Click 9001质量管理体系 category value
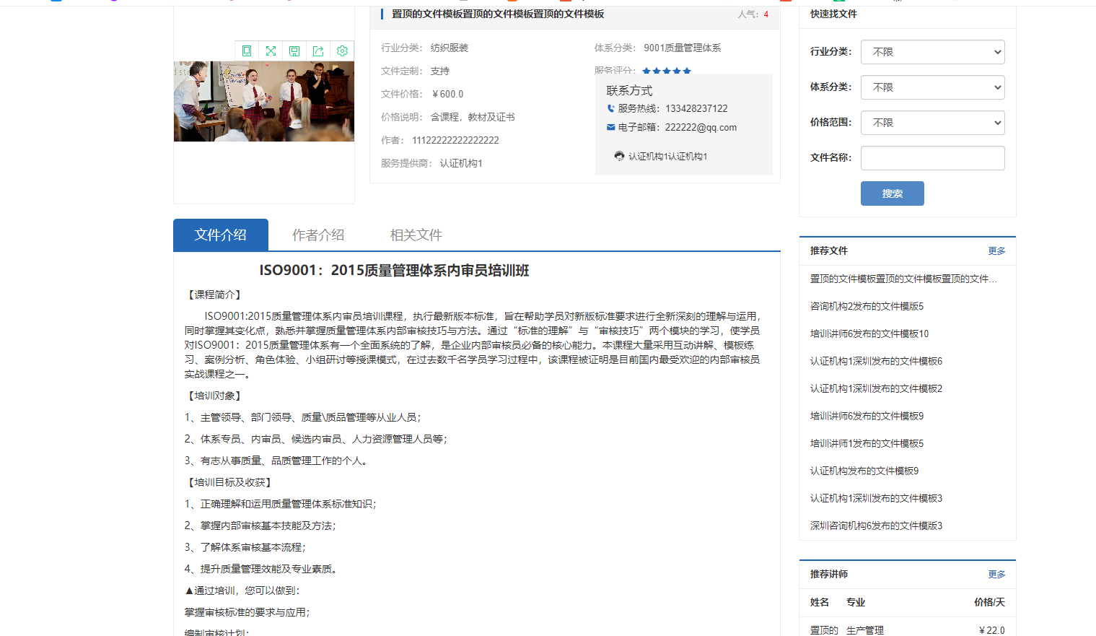Image resolution: width=1096 pixels, height=636 pixels. coord(682,48)
